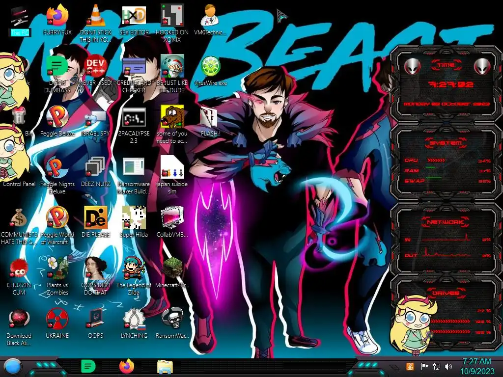The width and height of the screenshot is (503, 377).
Task: Click the SYSTEM widget header
Action: 446,143
